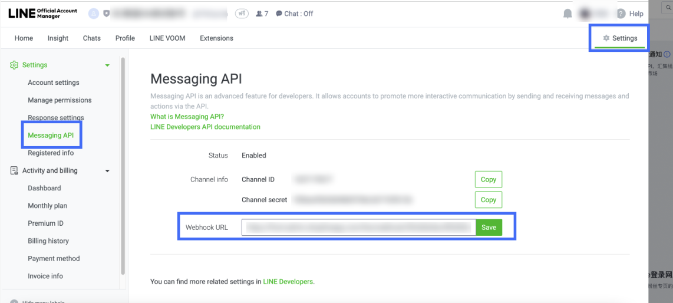Click the language badge icon next to friends count
Screen dimensions: 673x303
pos(242,14)
